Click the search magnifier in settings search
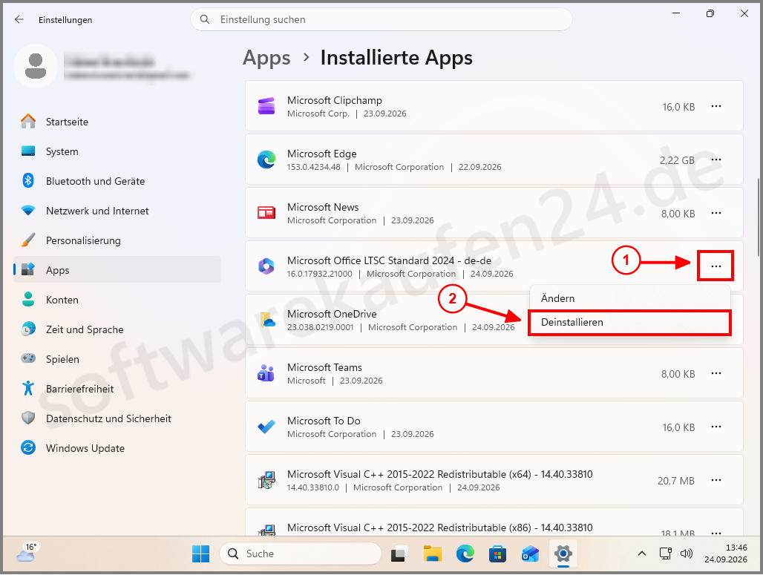Viewport: 763px width, 575px height. coord(205,19)
